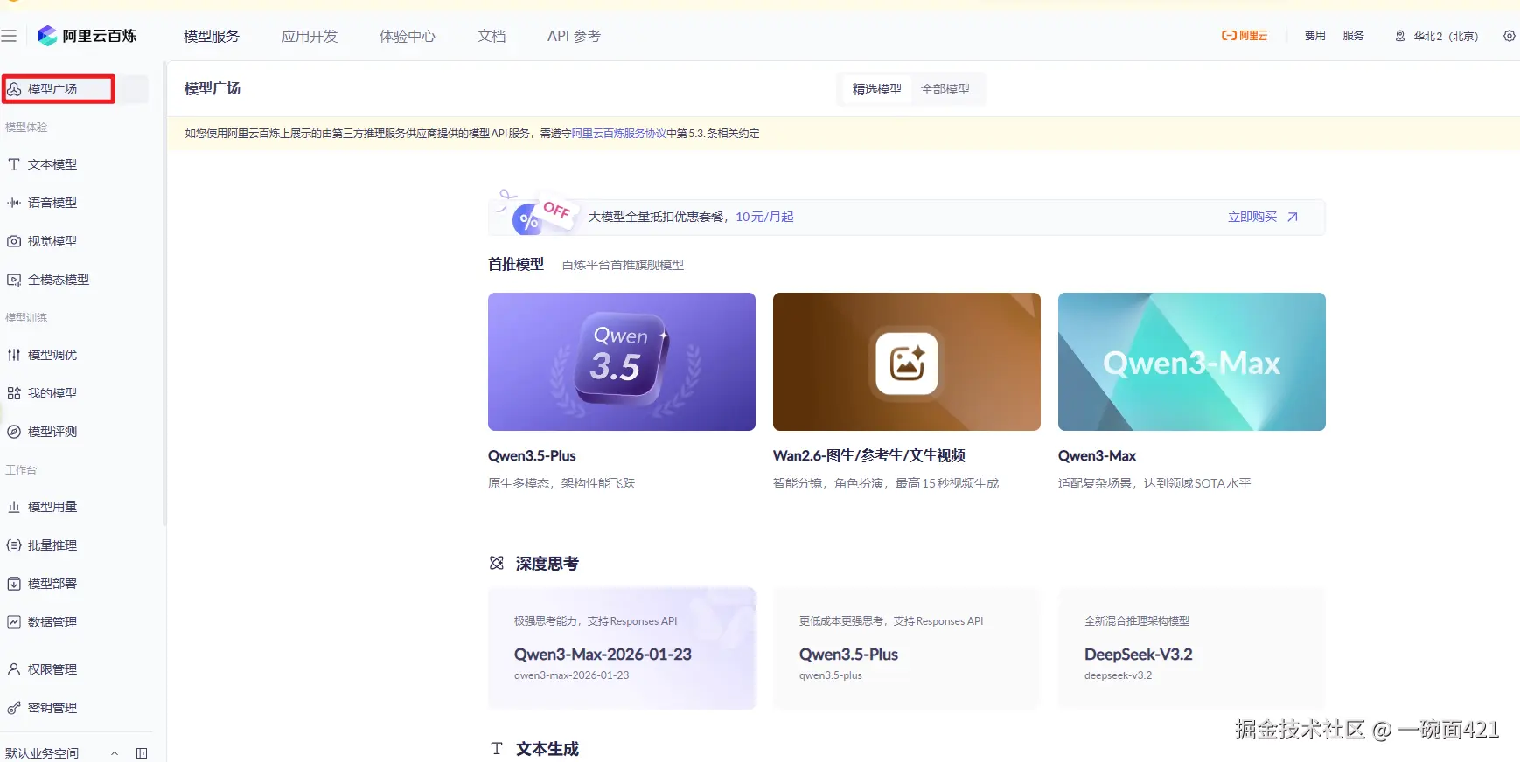
Task: Click the 视觉模型 camera icon
Action: 14,241
